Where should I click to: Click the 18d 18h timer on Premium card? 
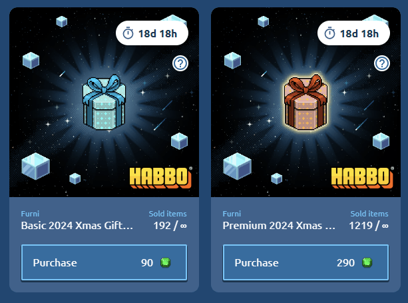point(353,33)
